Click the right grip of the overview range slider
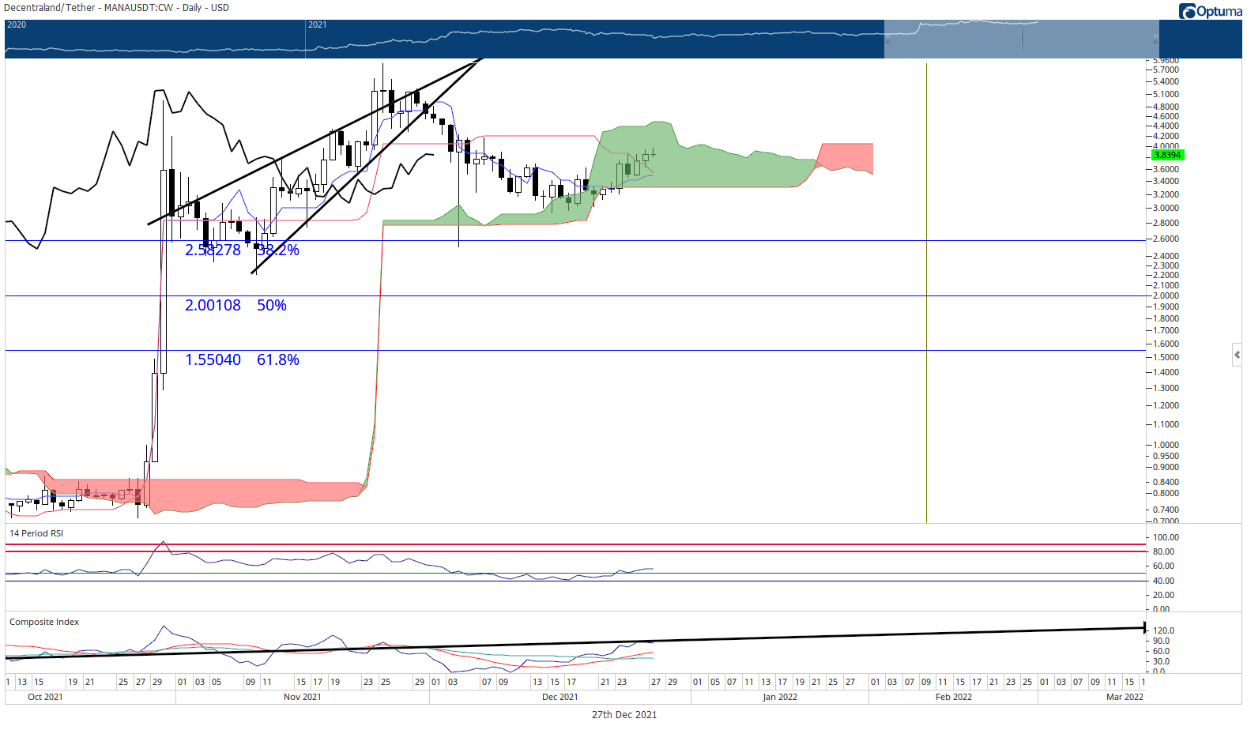Viewport: 1247px width, 730px height. [x=1156, y=40]
